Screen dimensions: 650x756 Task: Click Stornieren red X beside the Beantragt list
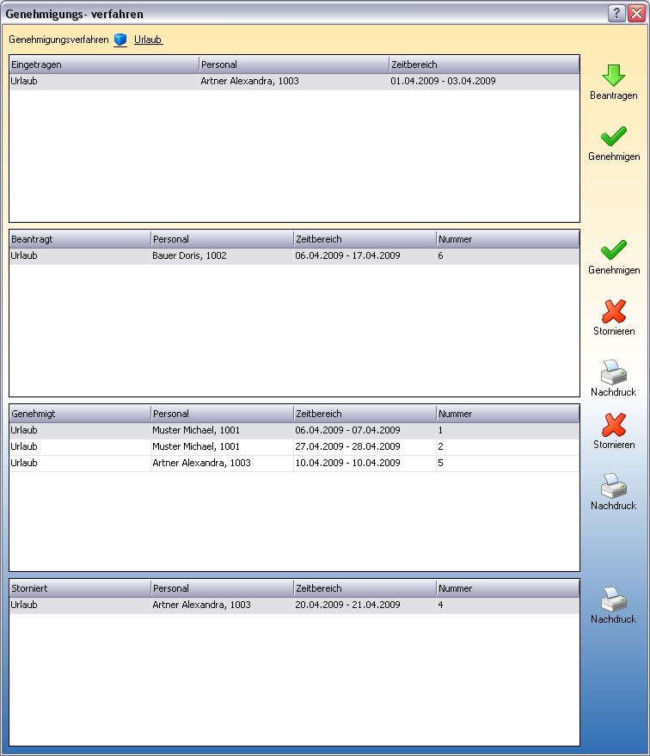click(613, 312)
